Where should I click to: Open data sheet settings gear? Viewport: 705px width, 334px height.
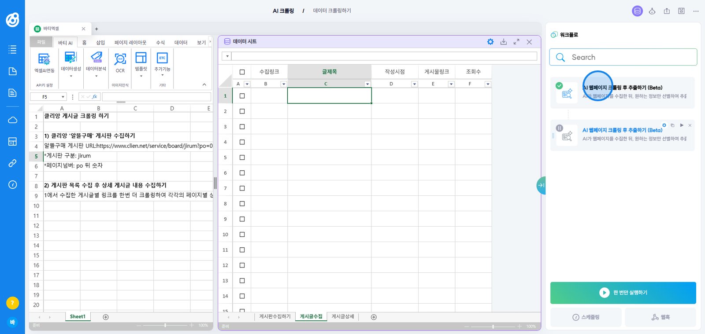(x=490, y=42)
